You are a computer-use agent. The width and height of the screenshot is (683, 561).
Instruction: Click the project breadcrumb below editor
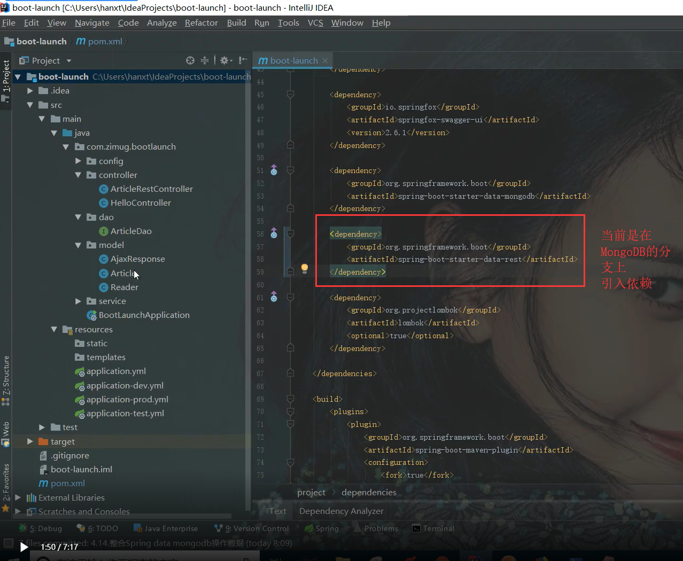[311, 492]
